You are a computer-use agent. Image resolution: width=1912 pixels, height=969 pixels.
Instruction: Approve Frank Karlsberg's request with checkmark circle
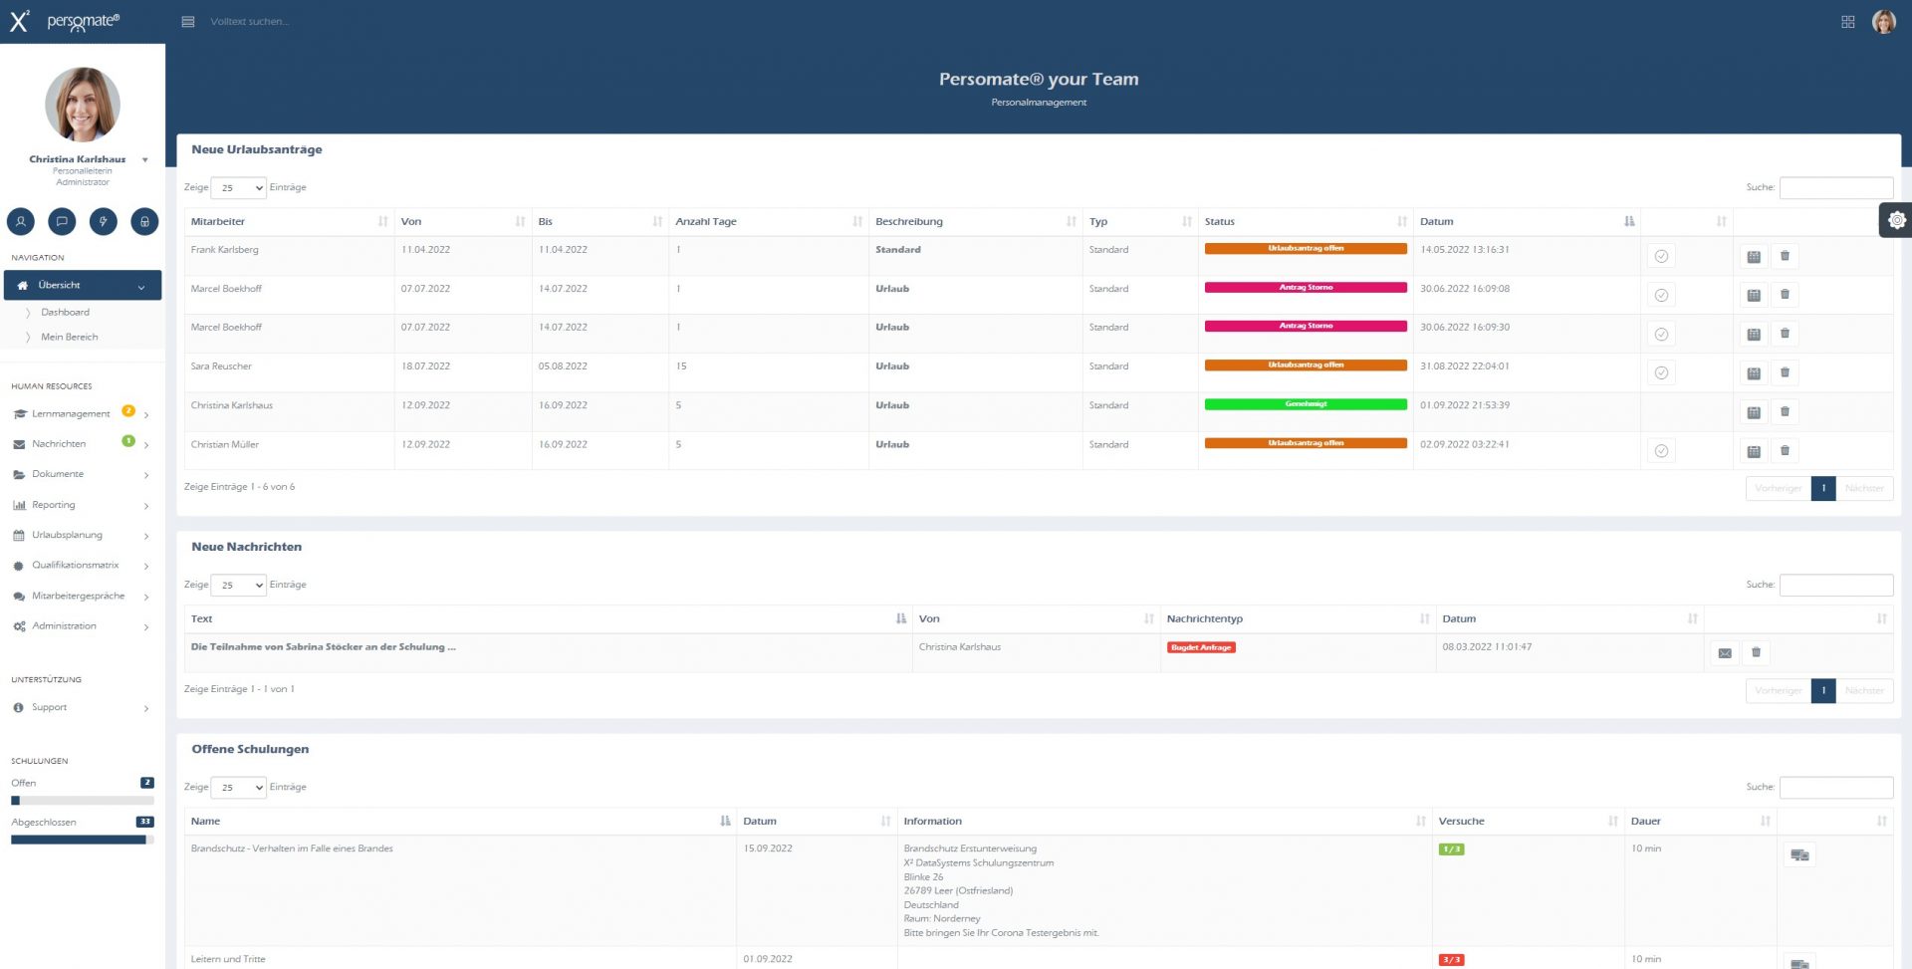(x=1661, y=256)
